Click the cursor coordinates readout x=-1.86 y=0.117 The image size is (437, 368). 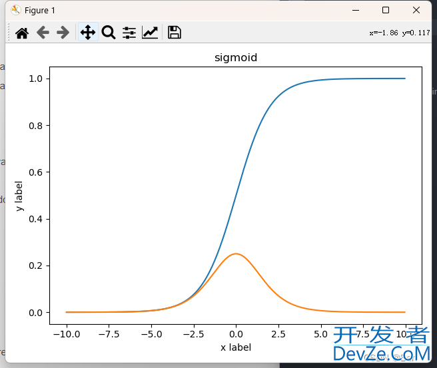tap(400, 33)
